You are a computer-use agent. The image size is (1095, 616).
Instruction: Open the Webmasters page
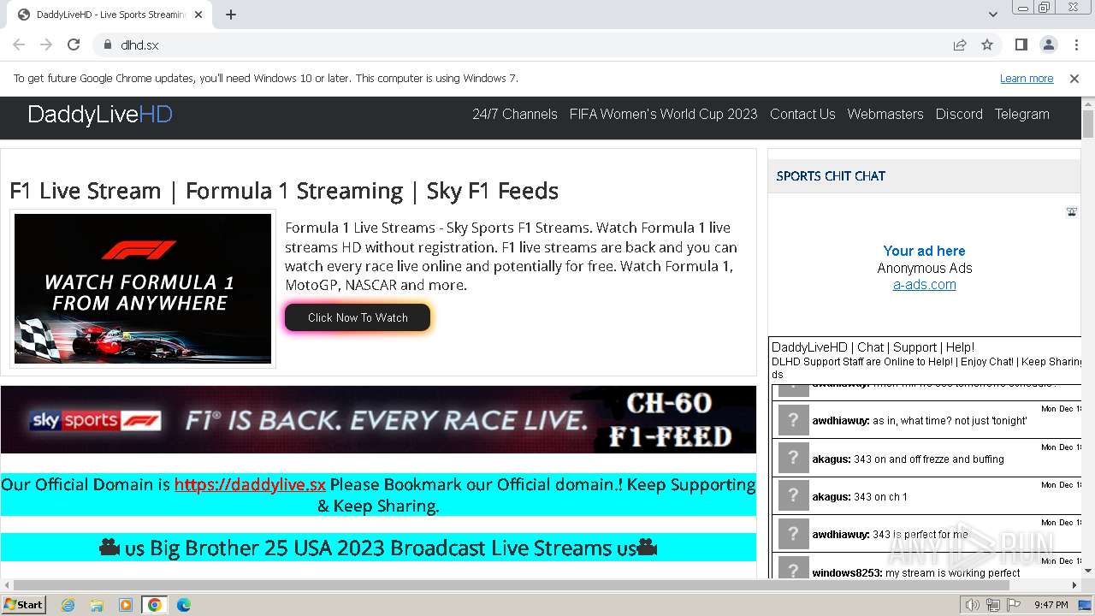click(885, 114)
